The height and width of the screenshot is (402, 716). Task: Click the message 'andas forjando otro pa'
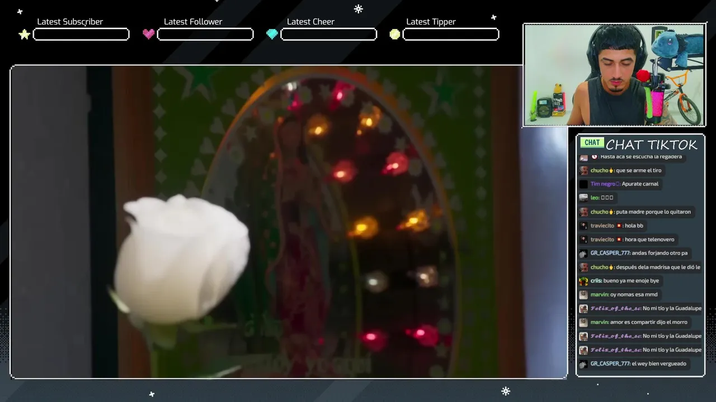660,253
